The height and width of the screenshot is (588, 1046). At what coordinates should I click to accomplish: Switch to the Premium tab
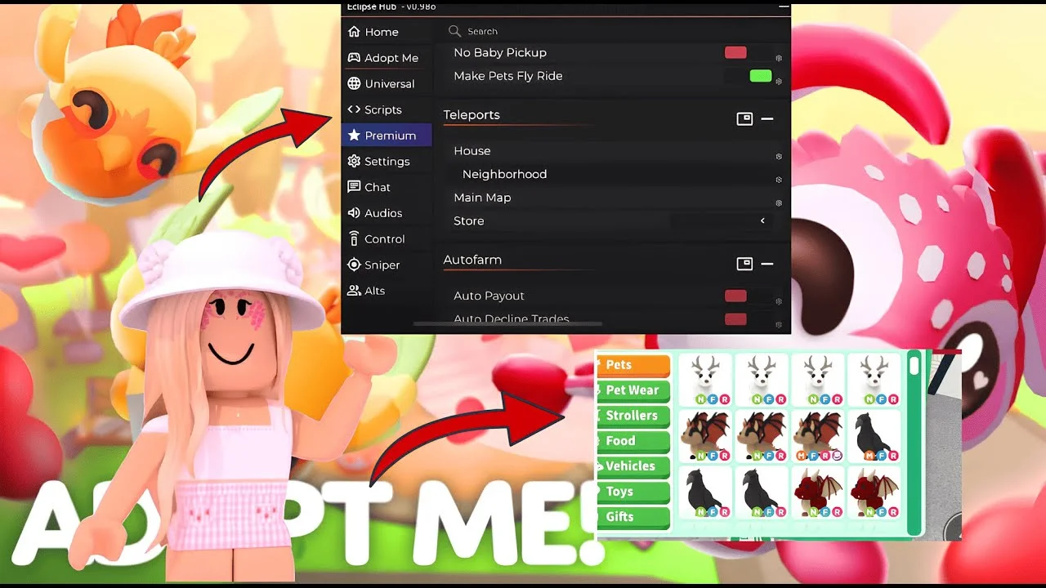point(387,136)
